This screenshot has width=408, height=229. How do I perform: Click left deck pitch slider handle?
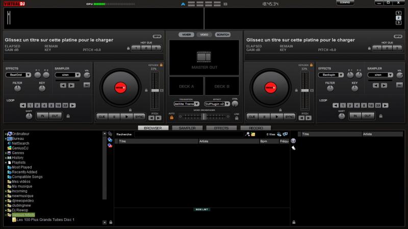tap(155, 91)
